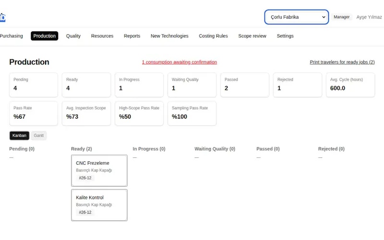Viewport: 384px width, 240px height.
Task: Click the Rejected stat card
Action: (297, 85)
